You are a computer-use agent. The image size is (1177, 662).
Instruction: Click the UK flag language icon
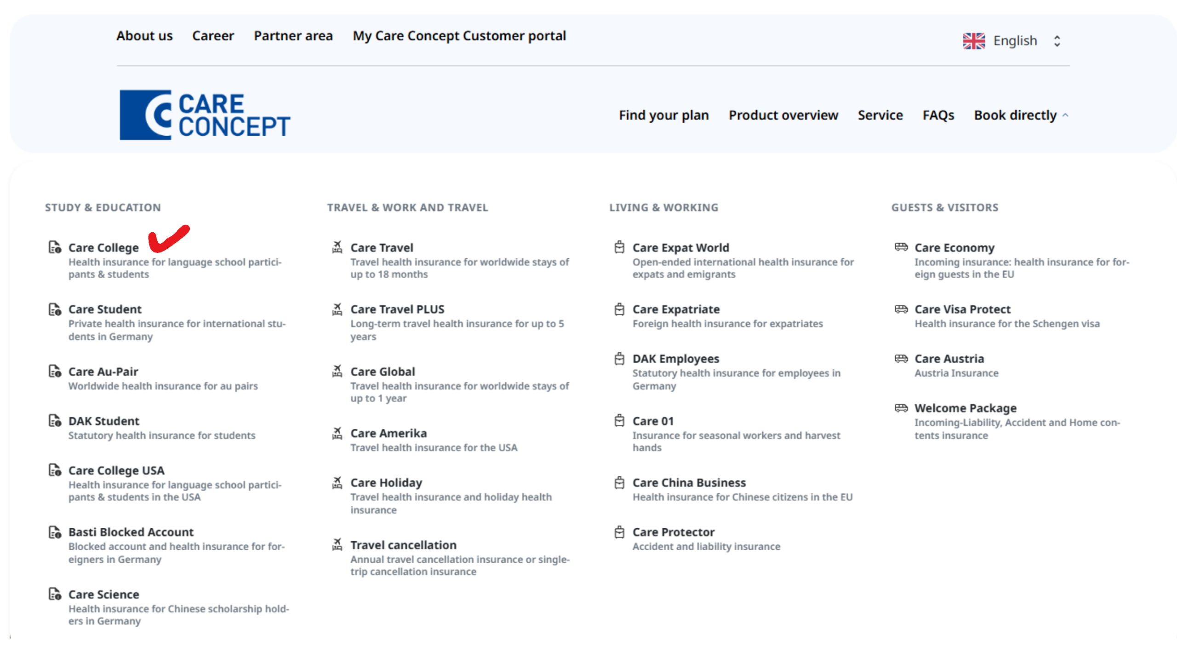click(x=973, y=41)
